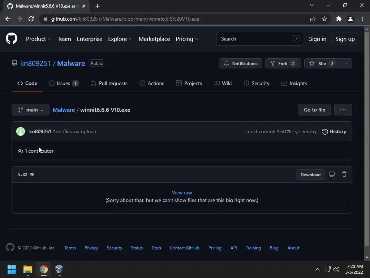The width and height of the screenshot is (370, 278).
Task: Go back with browser back arrow
Action: tap(8, 19)
